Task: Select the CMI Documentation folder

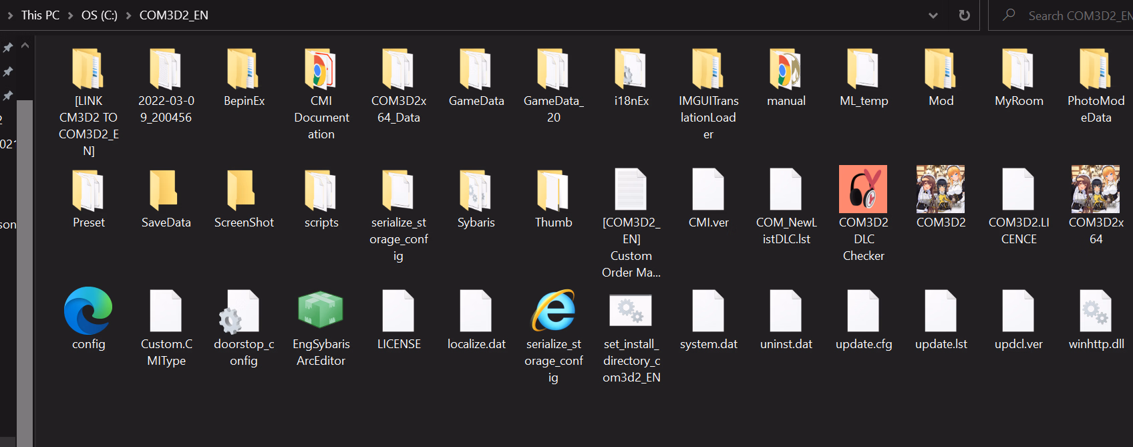Action: pyautogui.click(x=321, y=69)
